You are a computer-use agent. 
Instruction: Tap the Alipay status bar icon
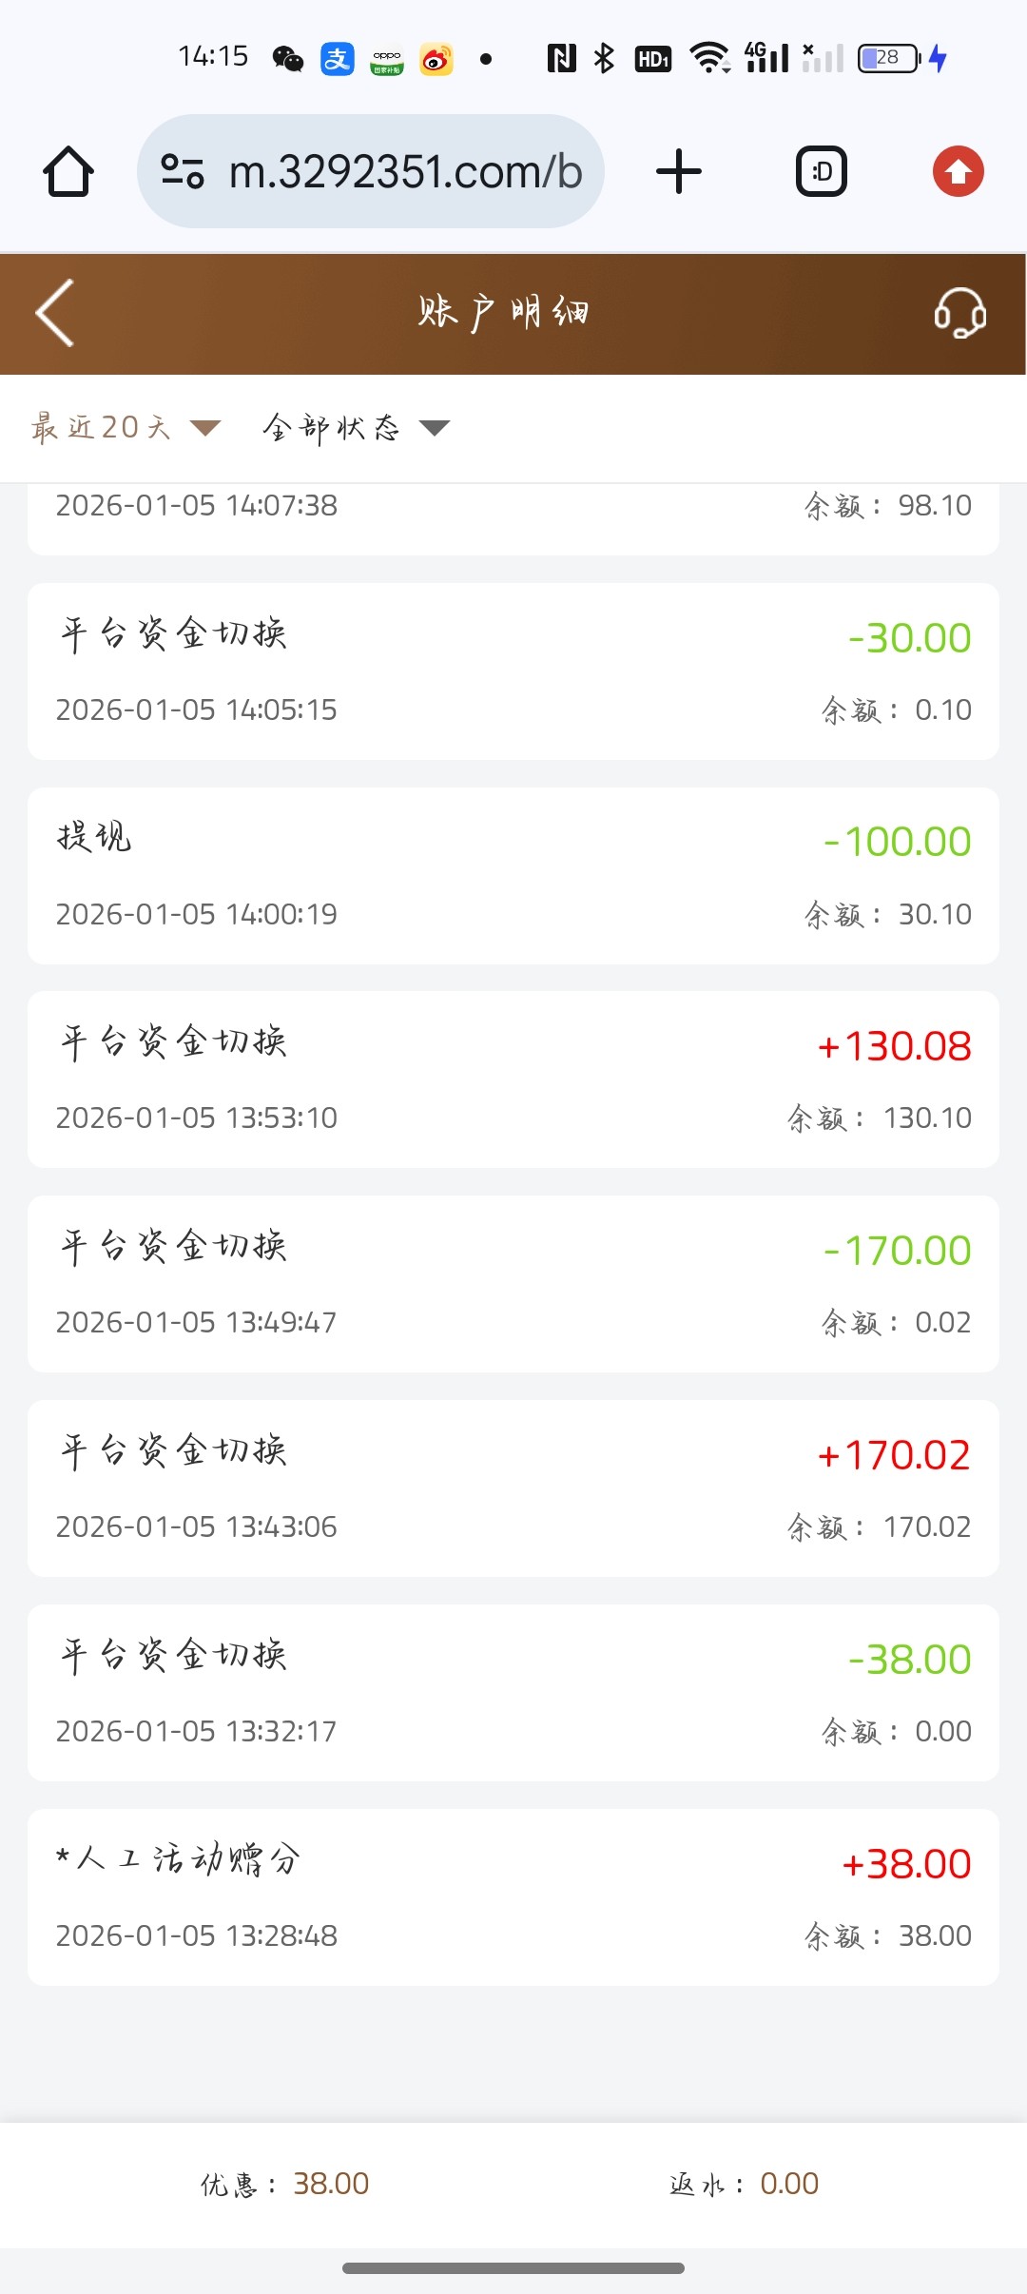[337, 59]
